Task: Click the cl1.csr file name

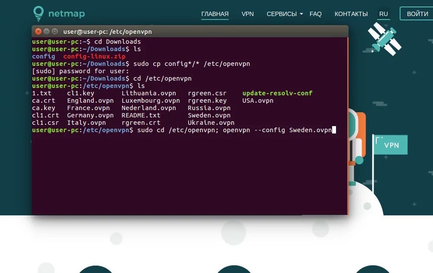Action: [x=45, y=123]
